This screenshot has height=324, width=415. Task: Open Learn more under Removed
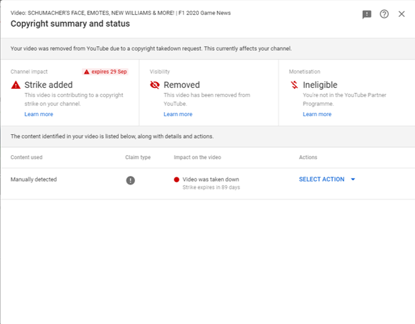pos(178,114)
